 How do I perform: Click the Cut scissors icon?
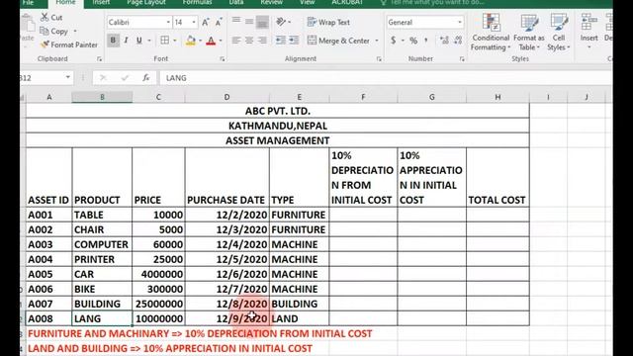pos(45,18)
